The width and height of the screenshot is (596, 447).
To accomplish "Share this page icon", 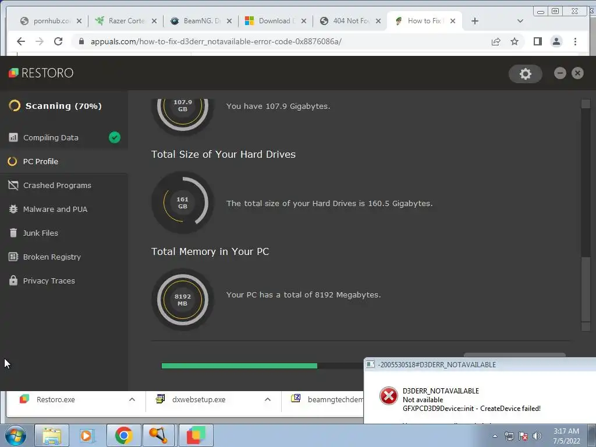I will pos(496,41).
